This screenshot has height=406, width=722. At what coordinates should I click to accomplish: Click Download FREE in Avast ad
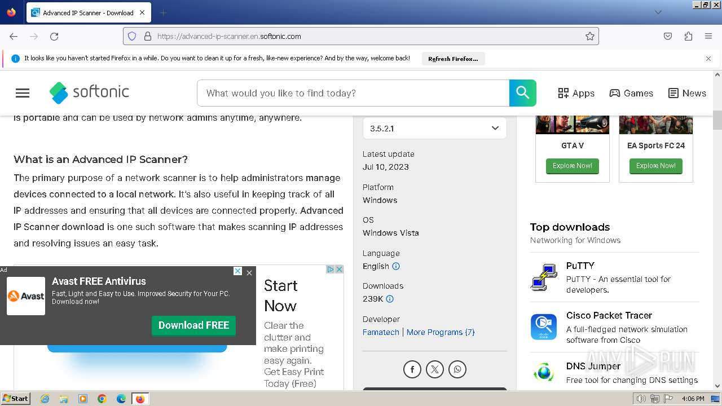pos(193,325)
